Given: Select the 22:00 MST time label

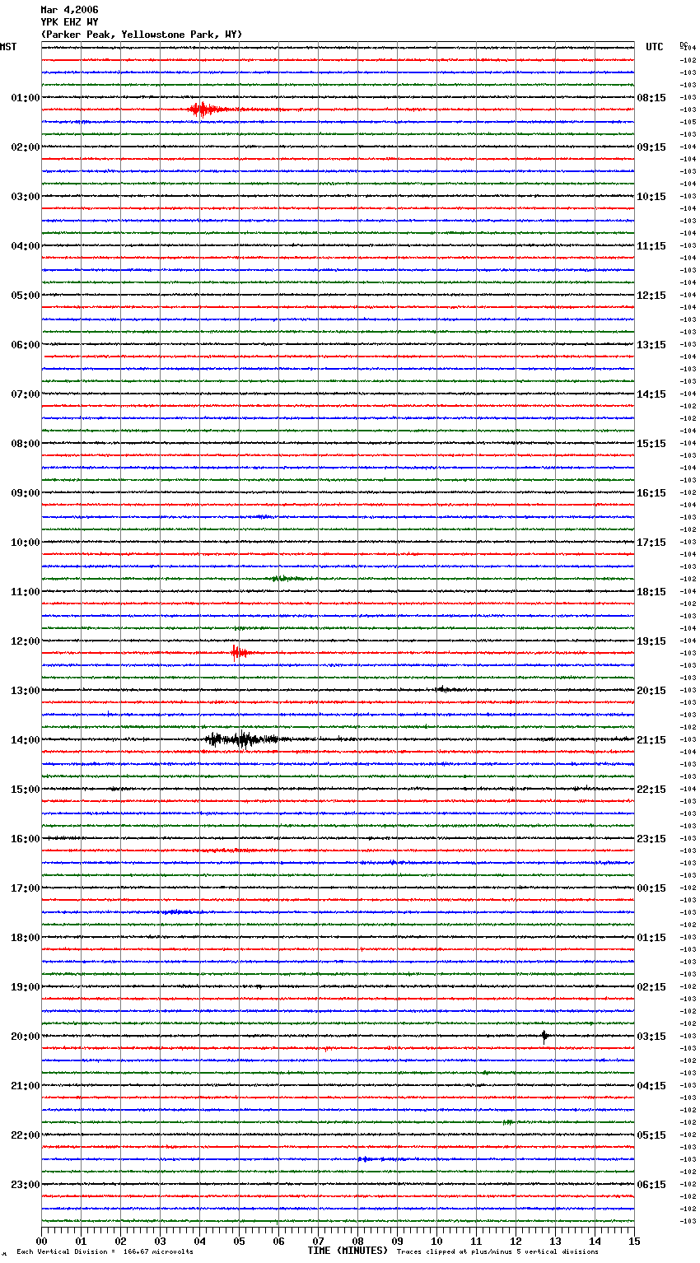Looking at the screenshot, I should pos(26,1135).
